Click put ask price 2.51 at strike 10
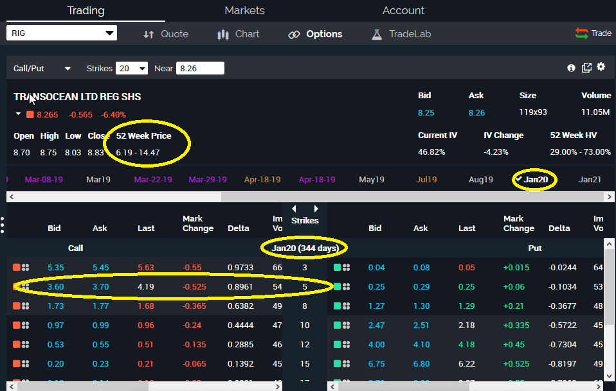 [x=421, y=325]
